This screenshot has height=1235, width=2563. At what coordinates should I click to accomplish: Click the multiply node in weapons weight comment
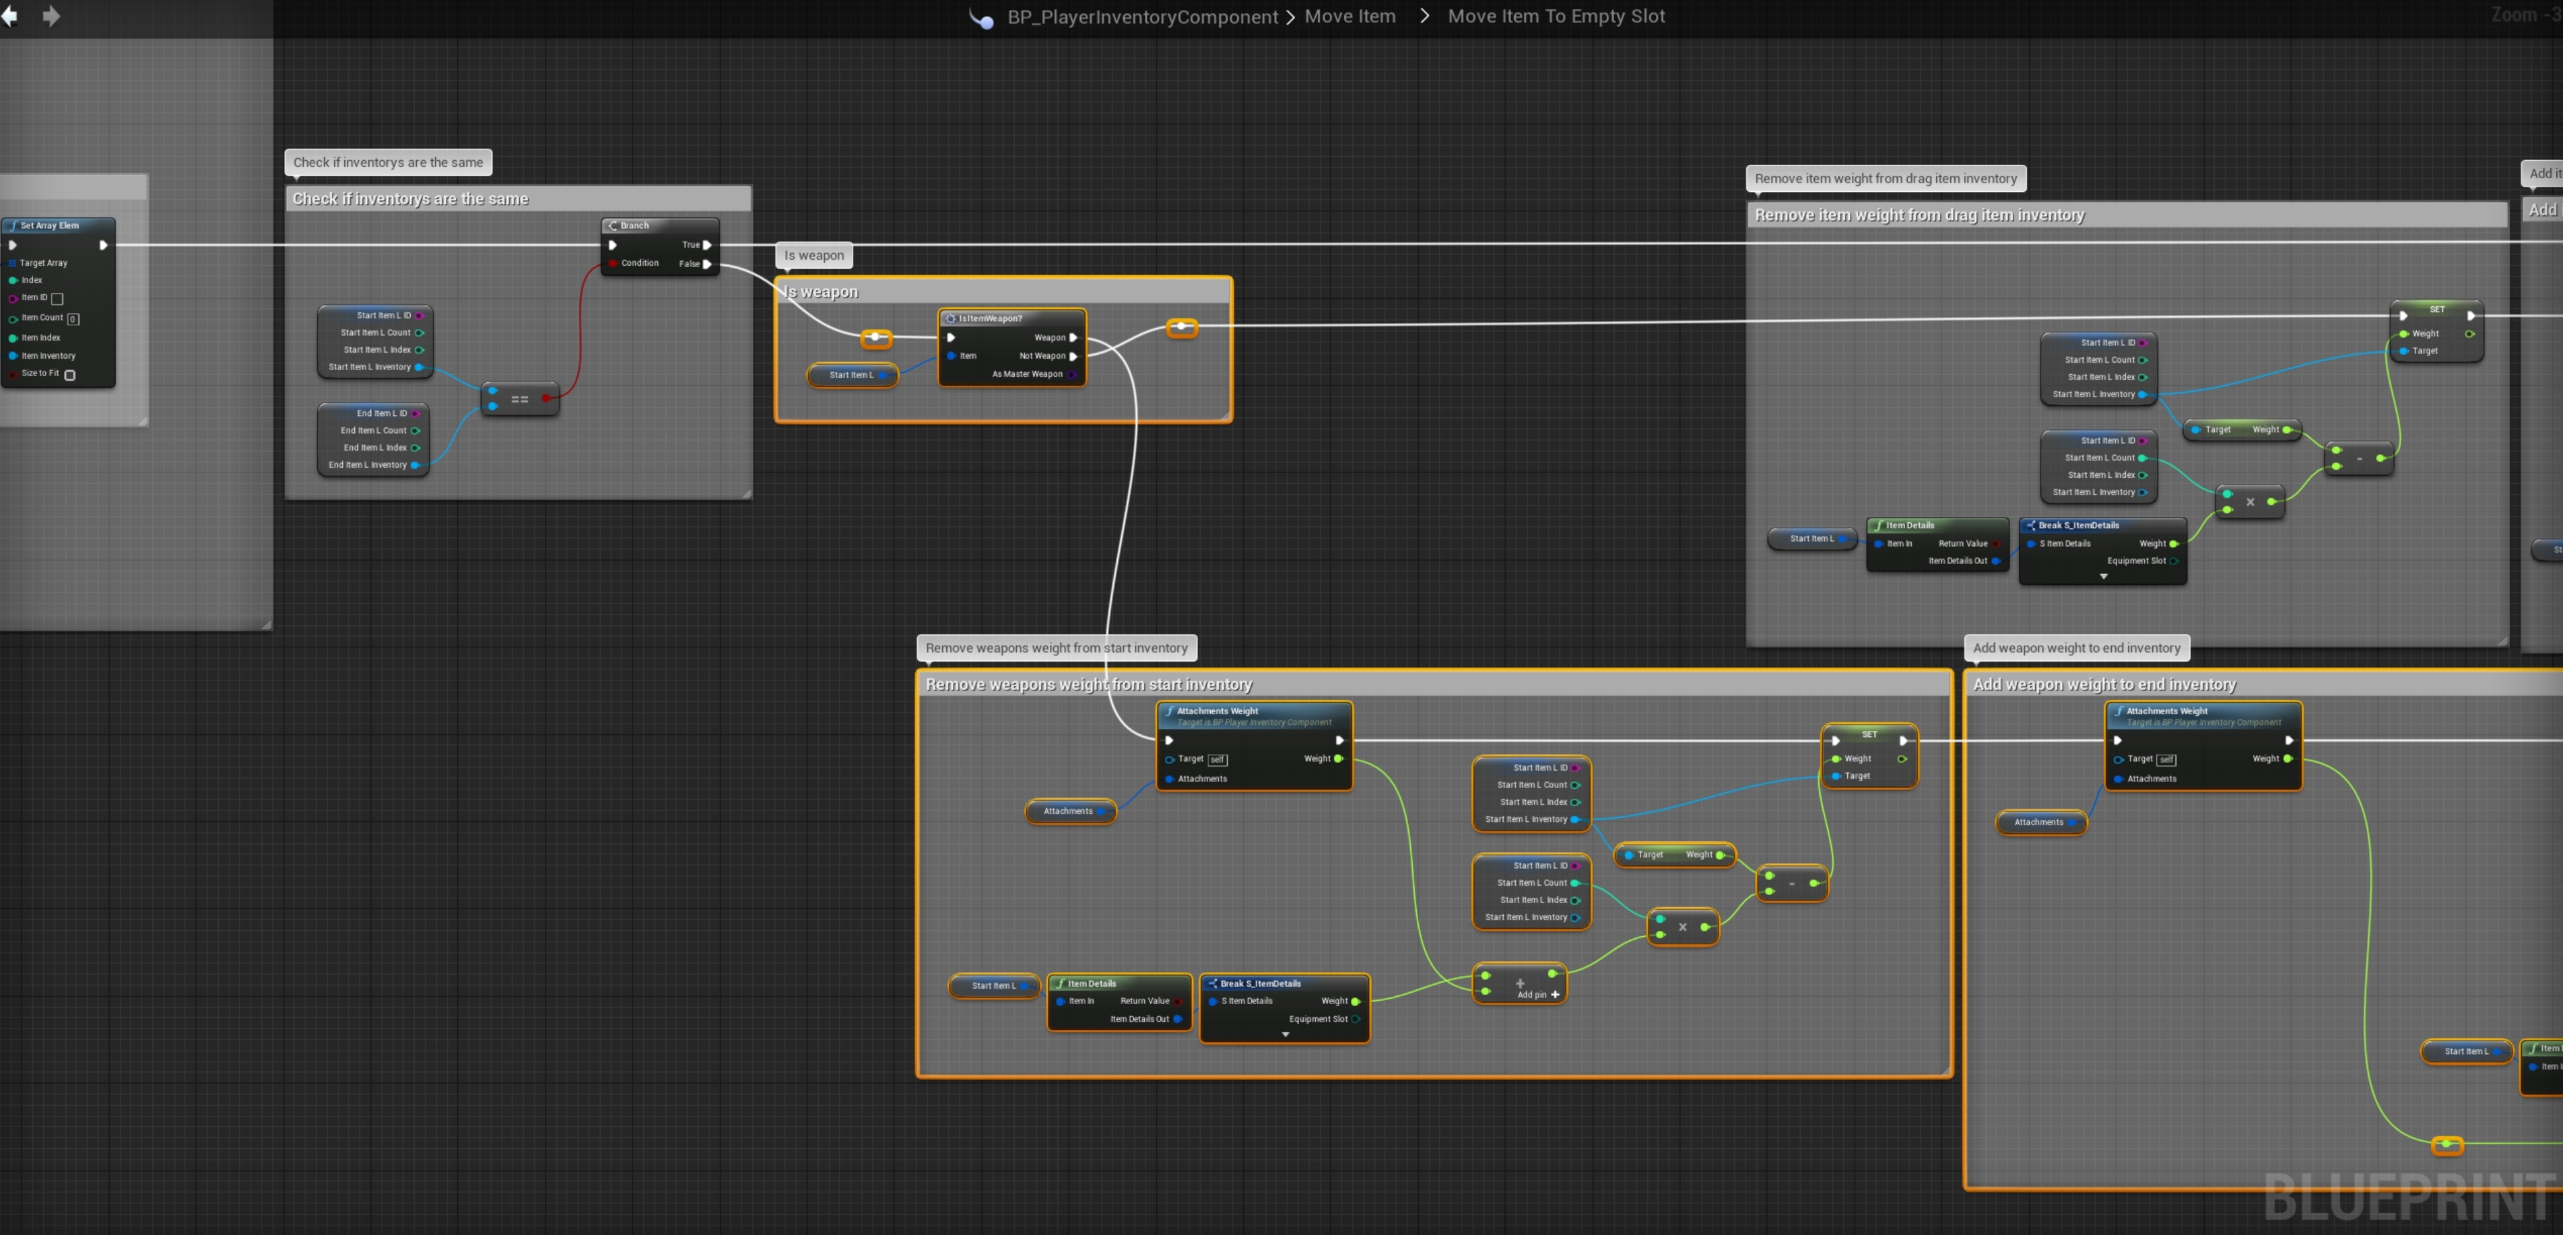pyautogui.click(x=1682, y=927)
